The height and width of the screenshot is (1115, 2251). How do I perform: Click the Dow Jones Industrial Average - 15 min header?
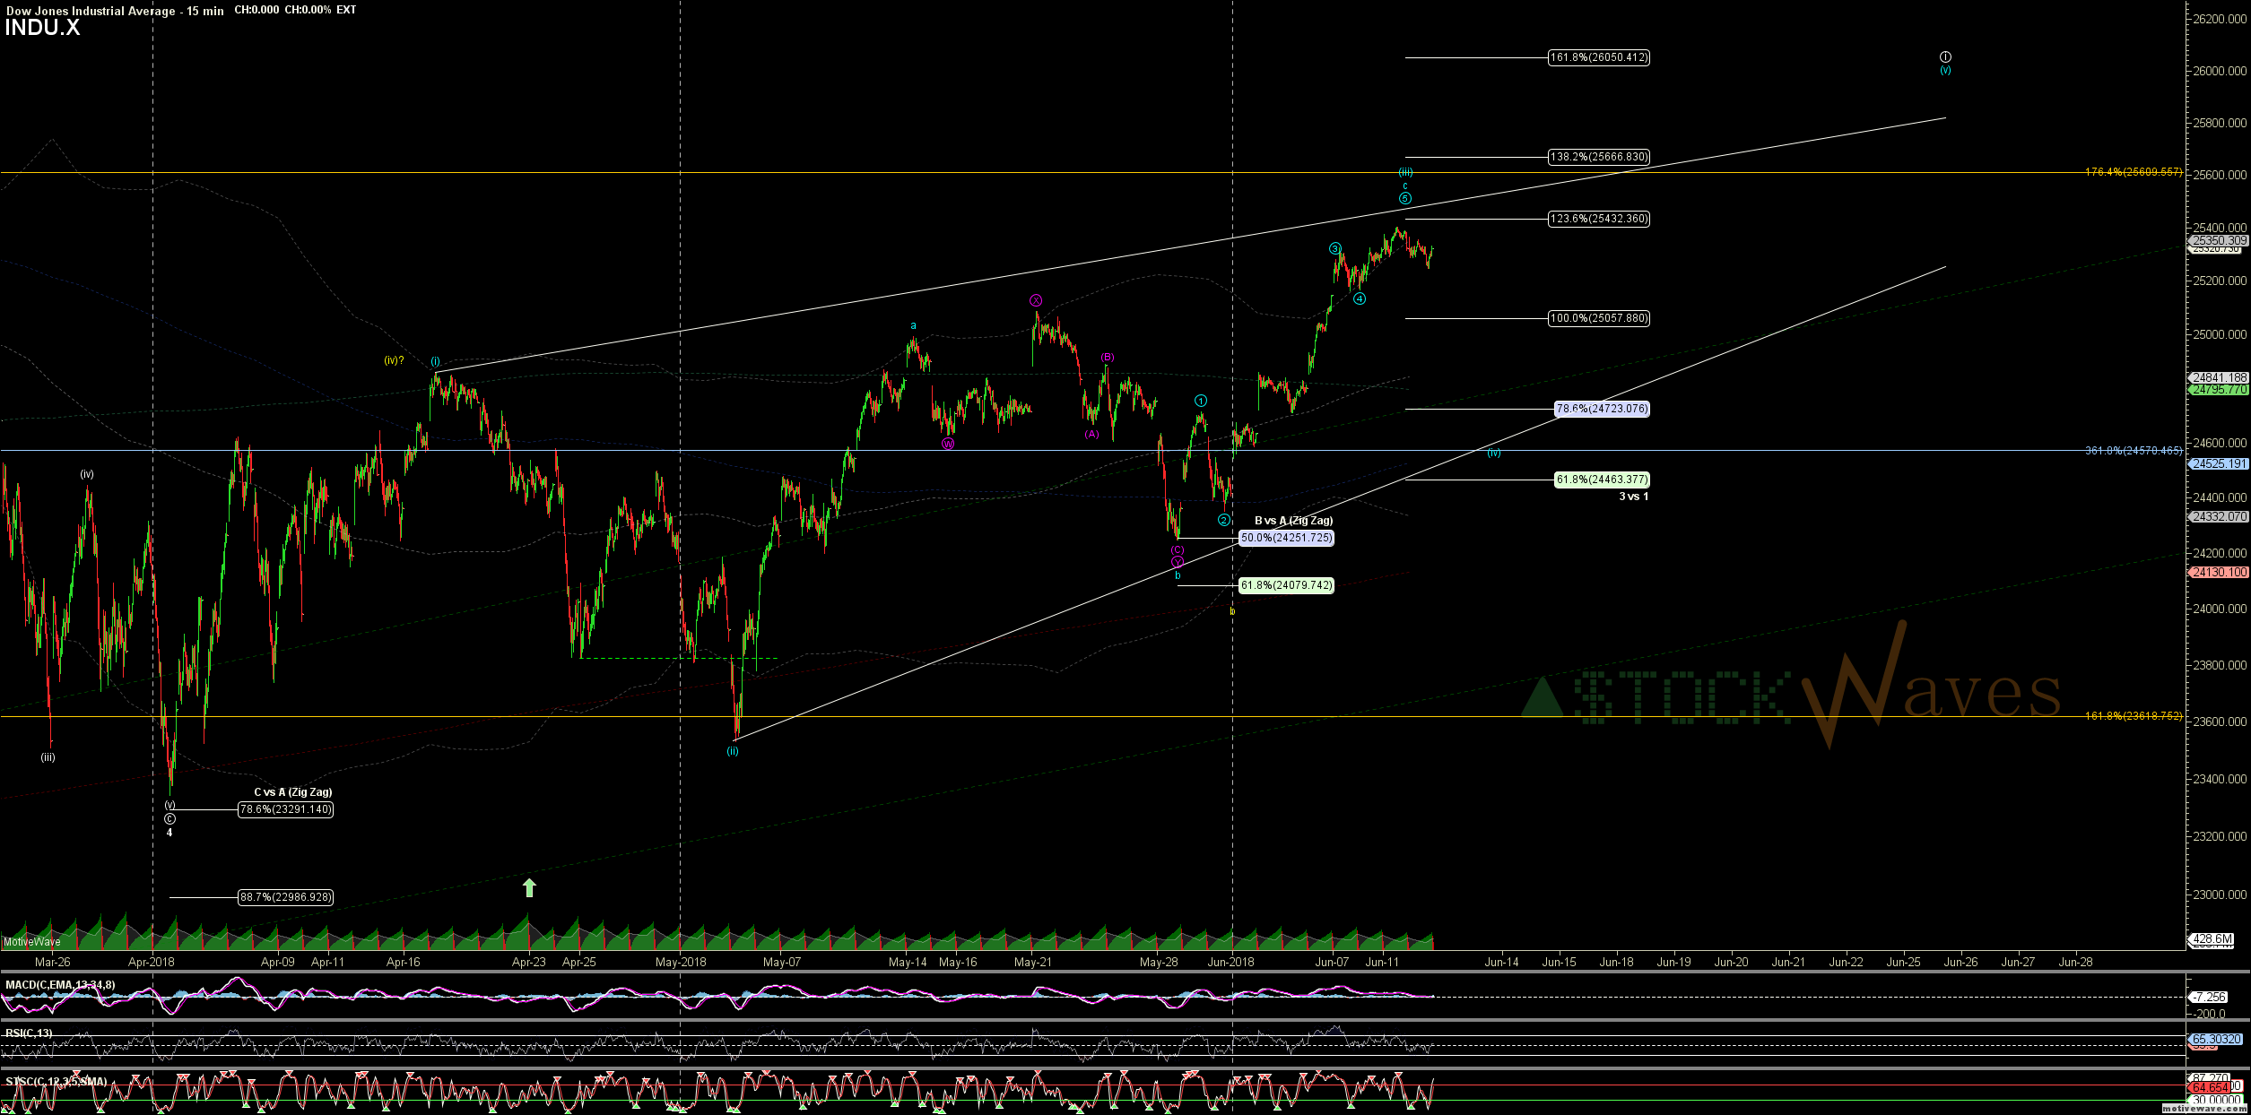115,11
